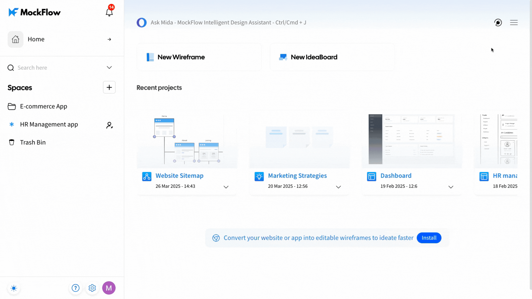Open the Marketing Strategies thumbnail
This screenshot has height=299, width=532.
click(299, 139)
